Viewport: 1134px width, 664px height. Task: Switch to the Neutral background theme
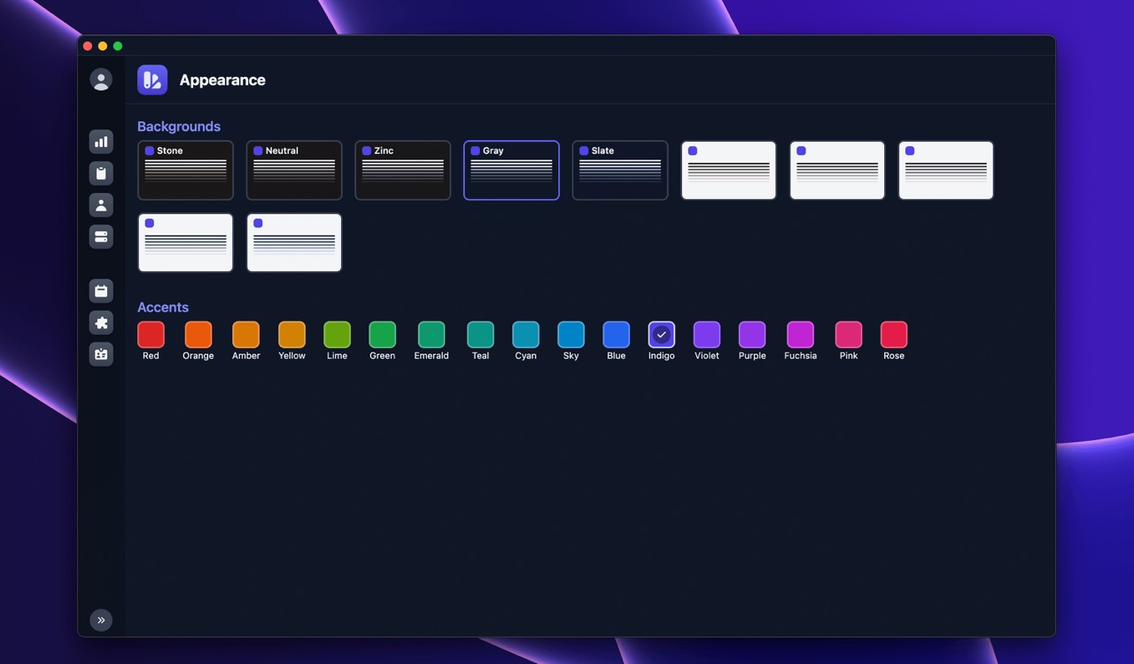(x=294, y=170)
